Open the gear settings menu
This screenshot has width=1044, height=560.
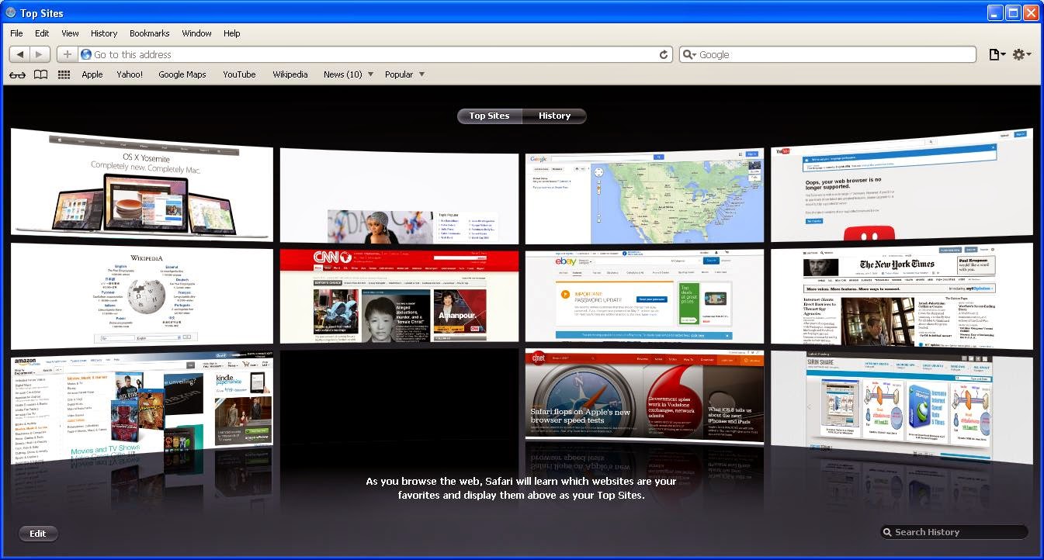[x=1021, y=54]
